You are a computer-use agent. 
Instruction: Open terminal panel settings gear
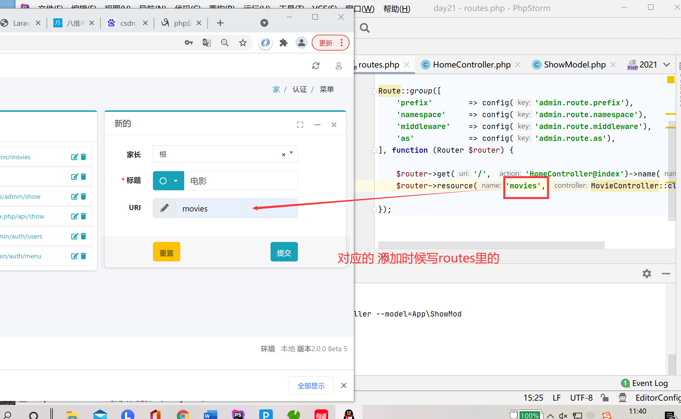point(647,273)
